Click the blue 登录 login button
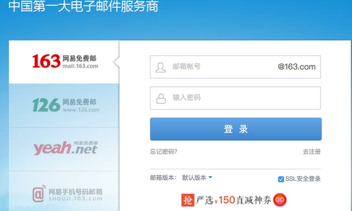 point(236,129)
